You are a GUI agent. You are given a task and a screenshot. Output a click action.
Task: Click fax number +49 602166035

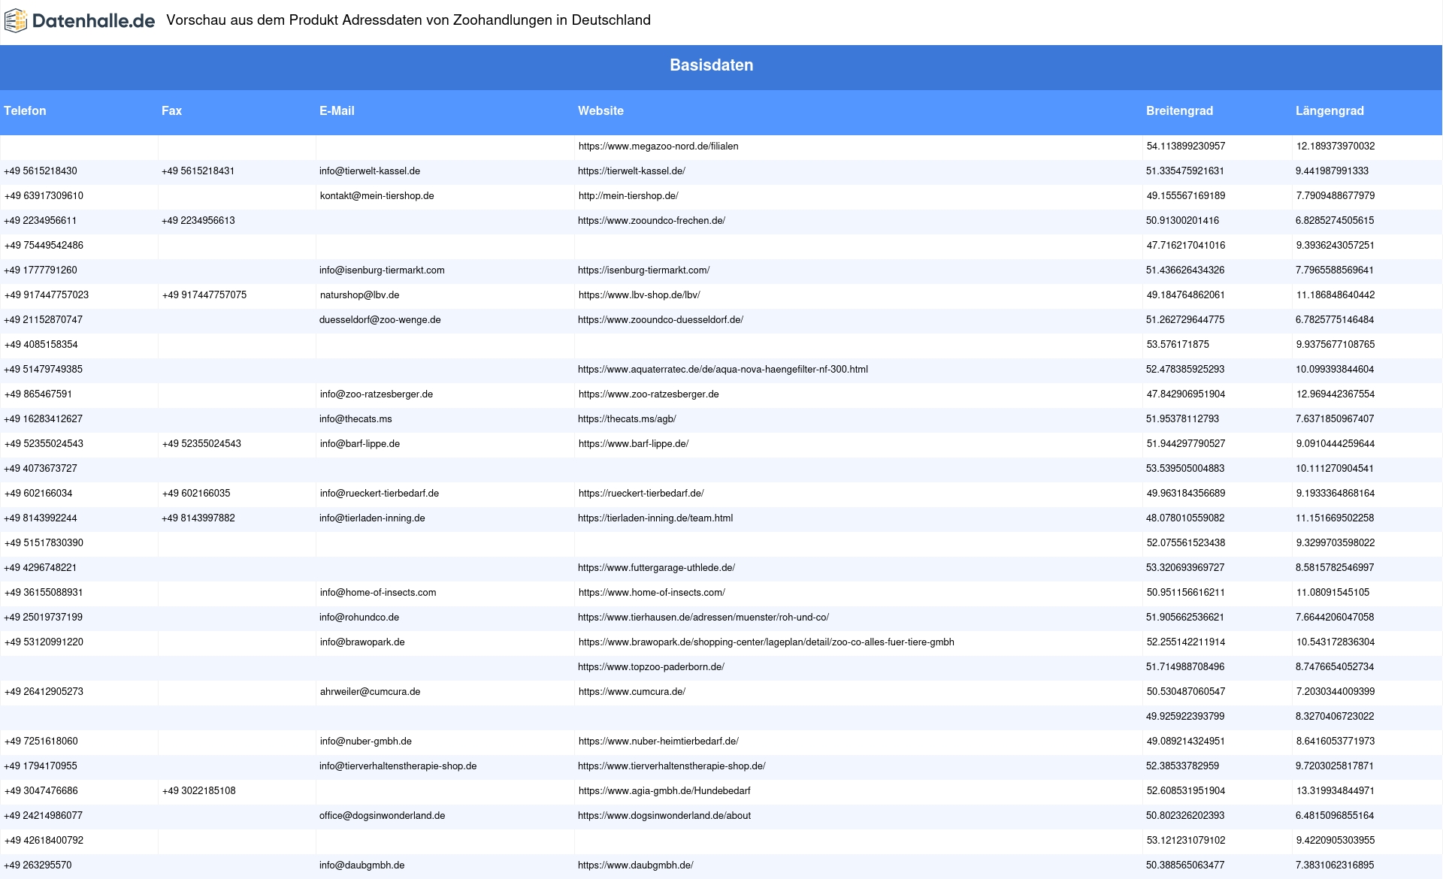(196, 494)
